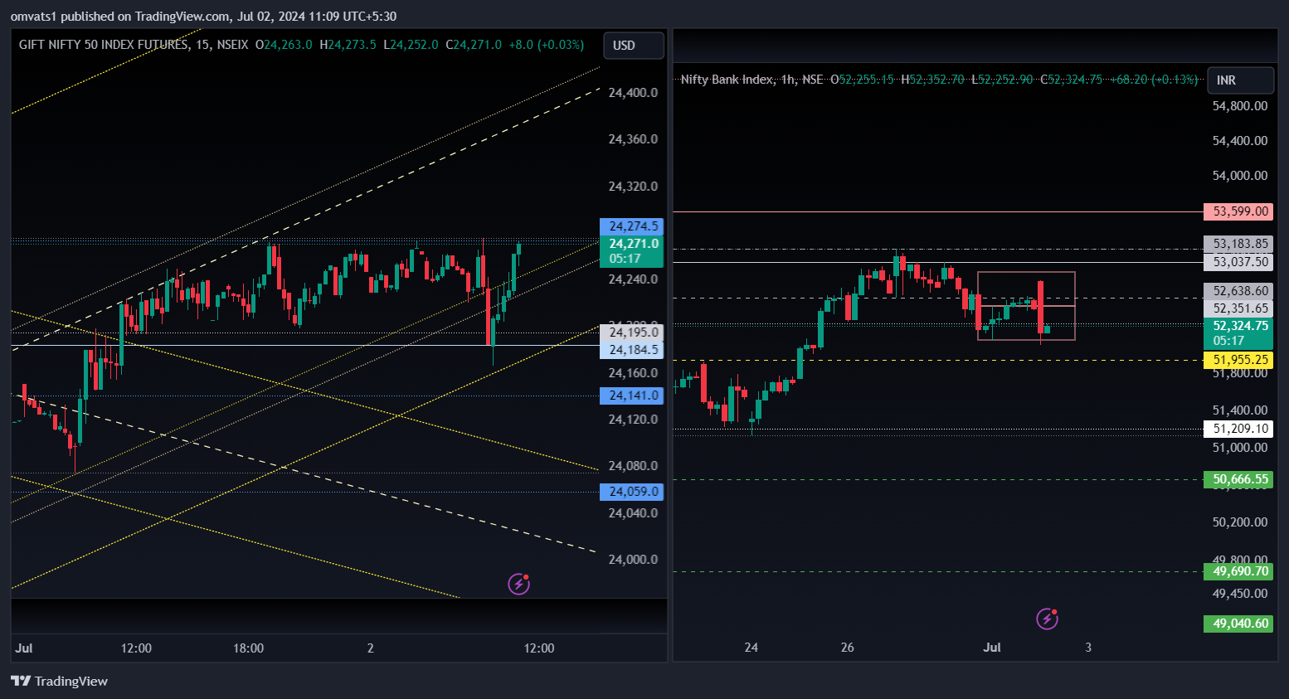Click the 50,200.00 axis value
This screenshot has width=1289, height=699.
(x=1240, y=522)
